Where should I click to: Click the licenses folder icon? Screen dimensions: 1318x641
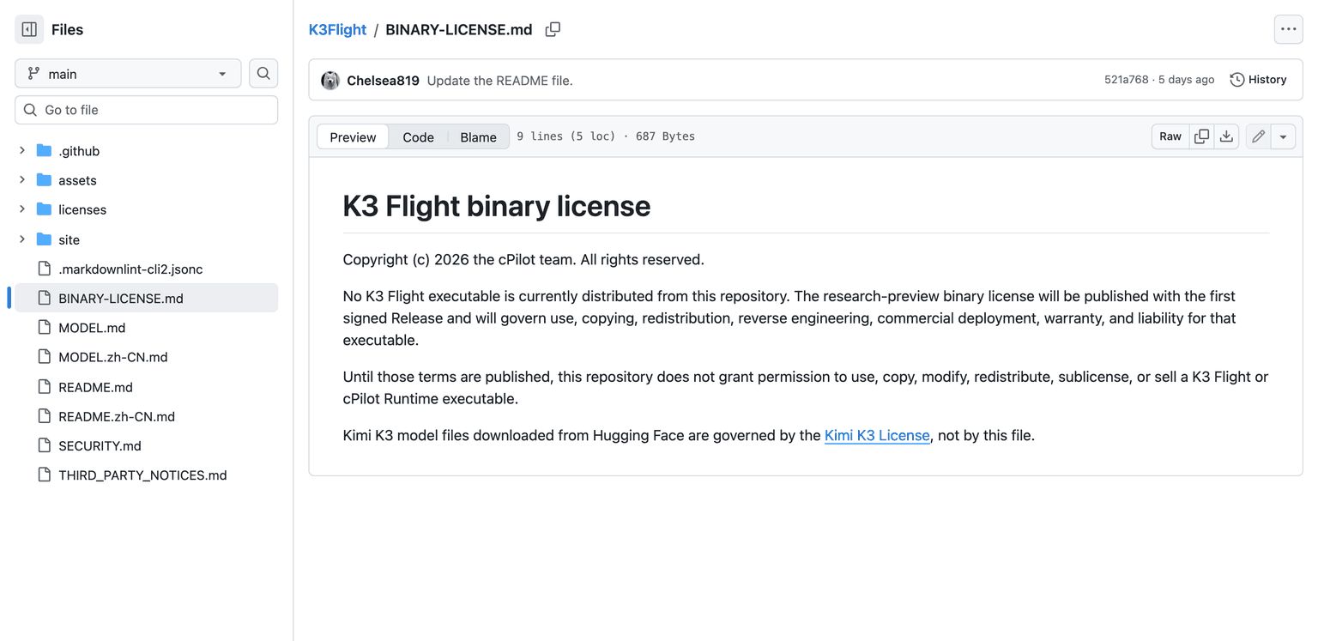coord(45,209)
